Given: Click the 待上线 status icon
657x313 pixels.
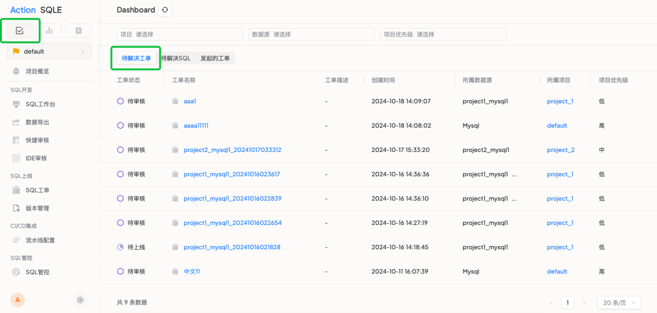Looking at the screenshot, I should [x=120, y=247].
